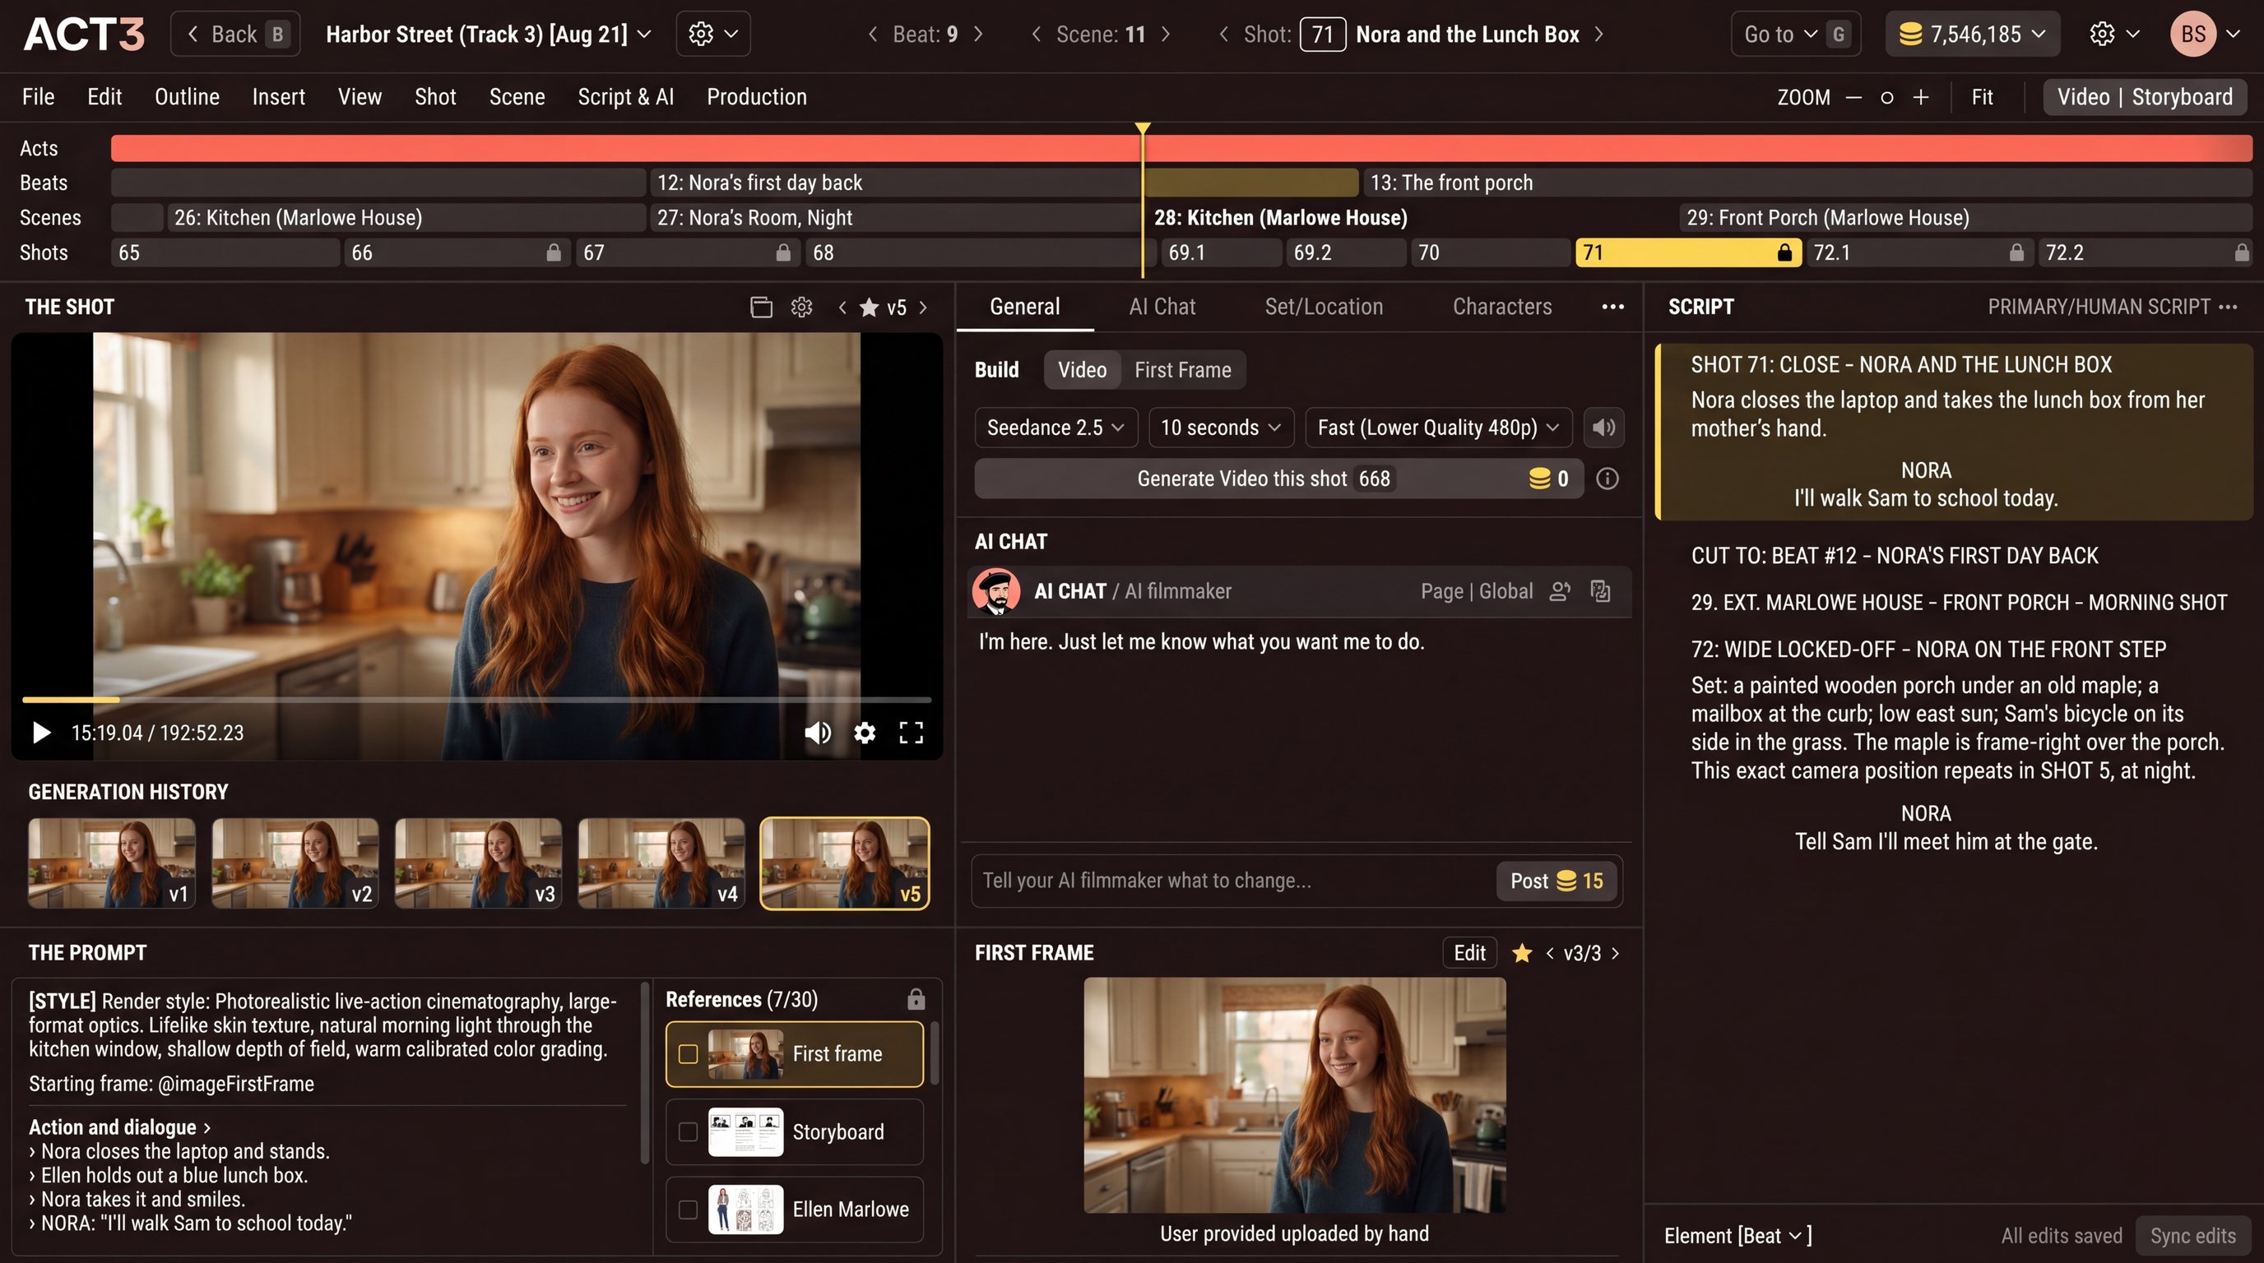Open the Script & AI menu
2264x1263 pixels.
click(x=625, y=98)
